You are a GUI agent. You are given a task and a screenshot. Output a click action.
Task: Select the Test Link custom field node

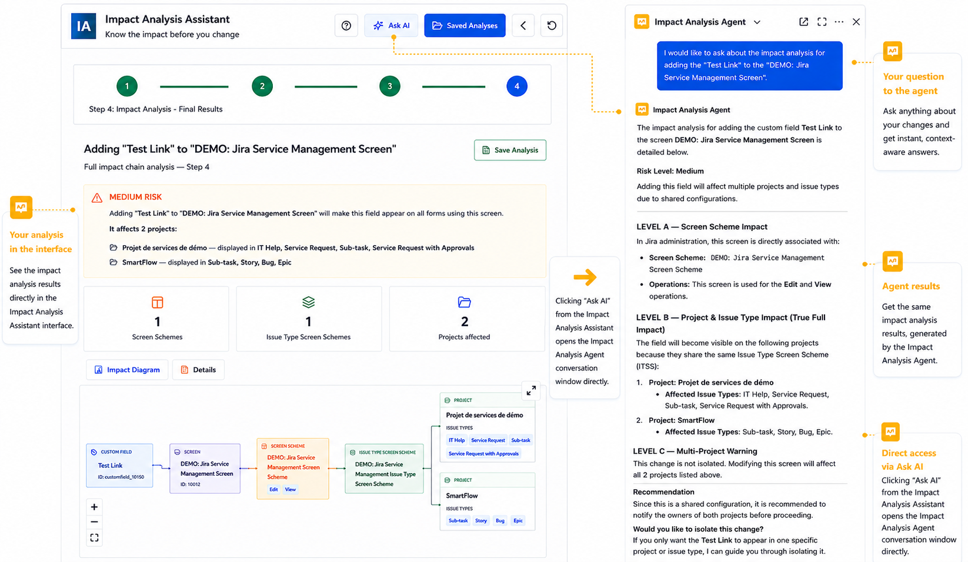(x=119, y=466)
